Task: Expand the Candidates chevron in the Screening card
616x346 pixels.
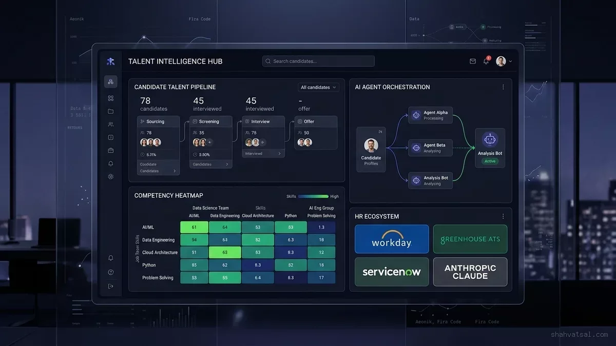Action: coord(227,165)
